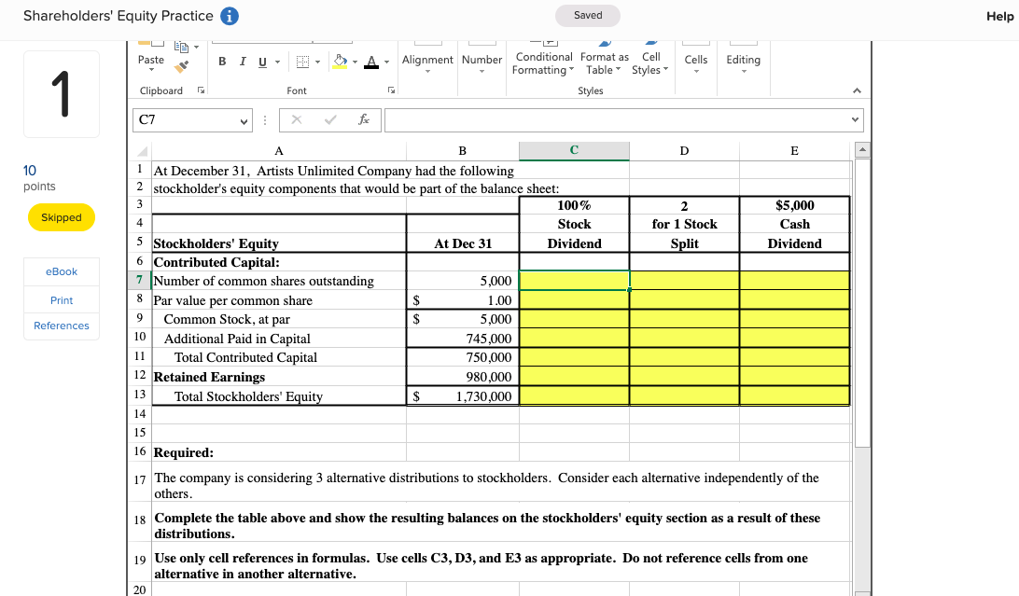Click the info icon next to the title
1019x596 pixels.
click(x=230, y=16)
